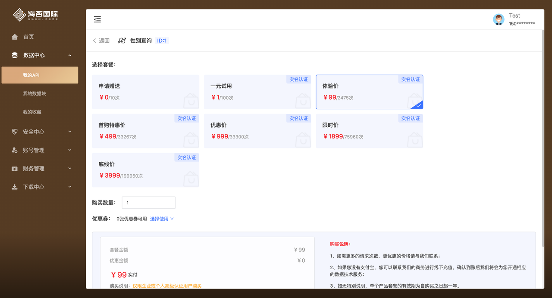The image size is (552, 298).
Task: Click the ￥499 price text
Action: [x=107, y=136]
